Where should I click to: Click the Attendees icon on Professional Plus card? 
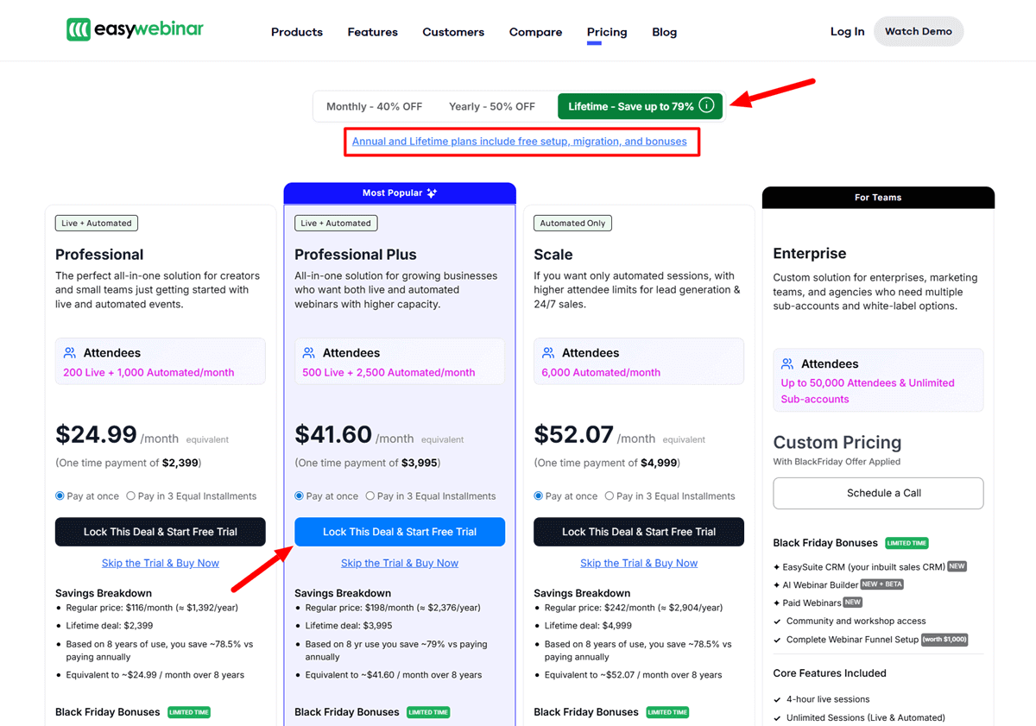(310, 352)
